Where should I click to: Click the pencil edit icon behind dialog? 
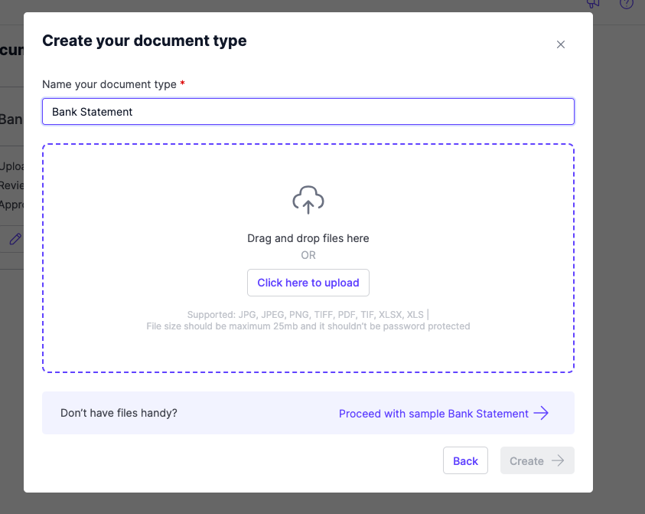(x=15, y=239)
